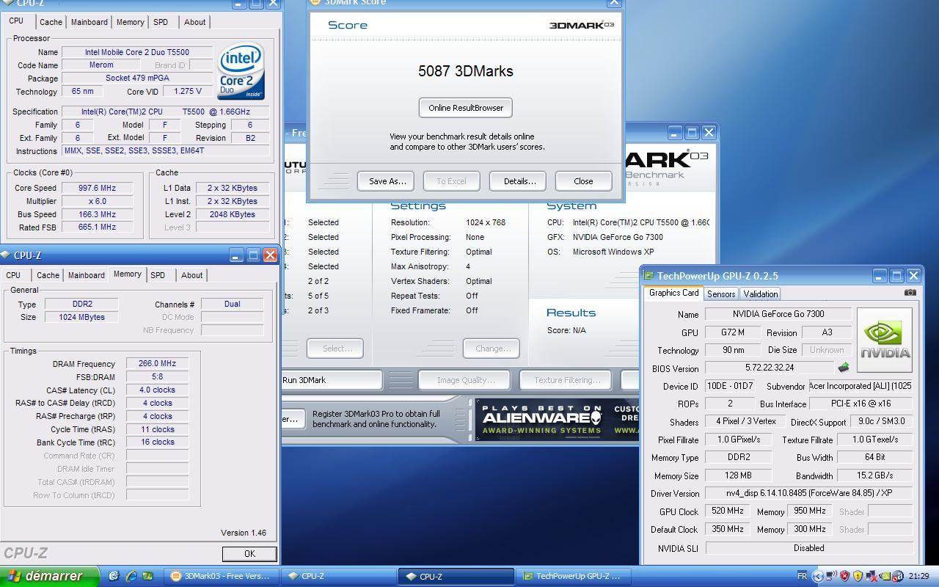Image resolution: width=939 pixels, height=587 pixels.
Task: Switch to TechPowerUp GPU-Z taskbar button
Action: (574, 576)
